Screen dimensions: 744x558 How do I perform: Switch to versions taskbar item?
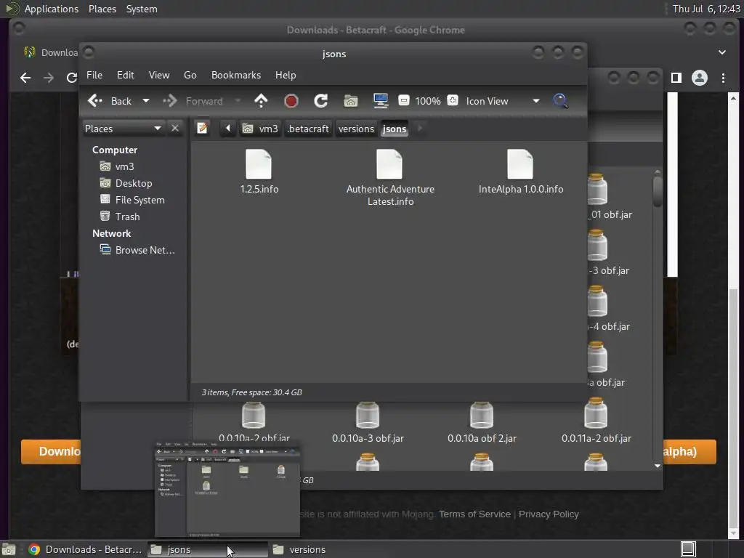coord(329,549)
